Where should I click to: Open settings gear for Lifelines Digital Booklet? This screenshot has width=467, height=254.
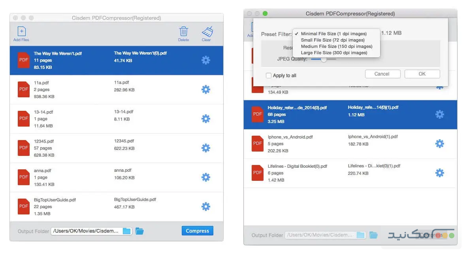coord(439,173)
